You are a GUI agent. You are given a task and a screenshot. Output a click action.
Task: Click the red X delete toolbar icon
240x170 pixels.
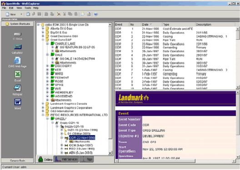point(59,14)
